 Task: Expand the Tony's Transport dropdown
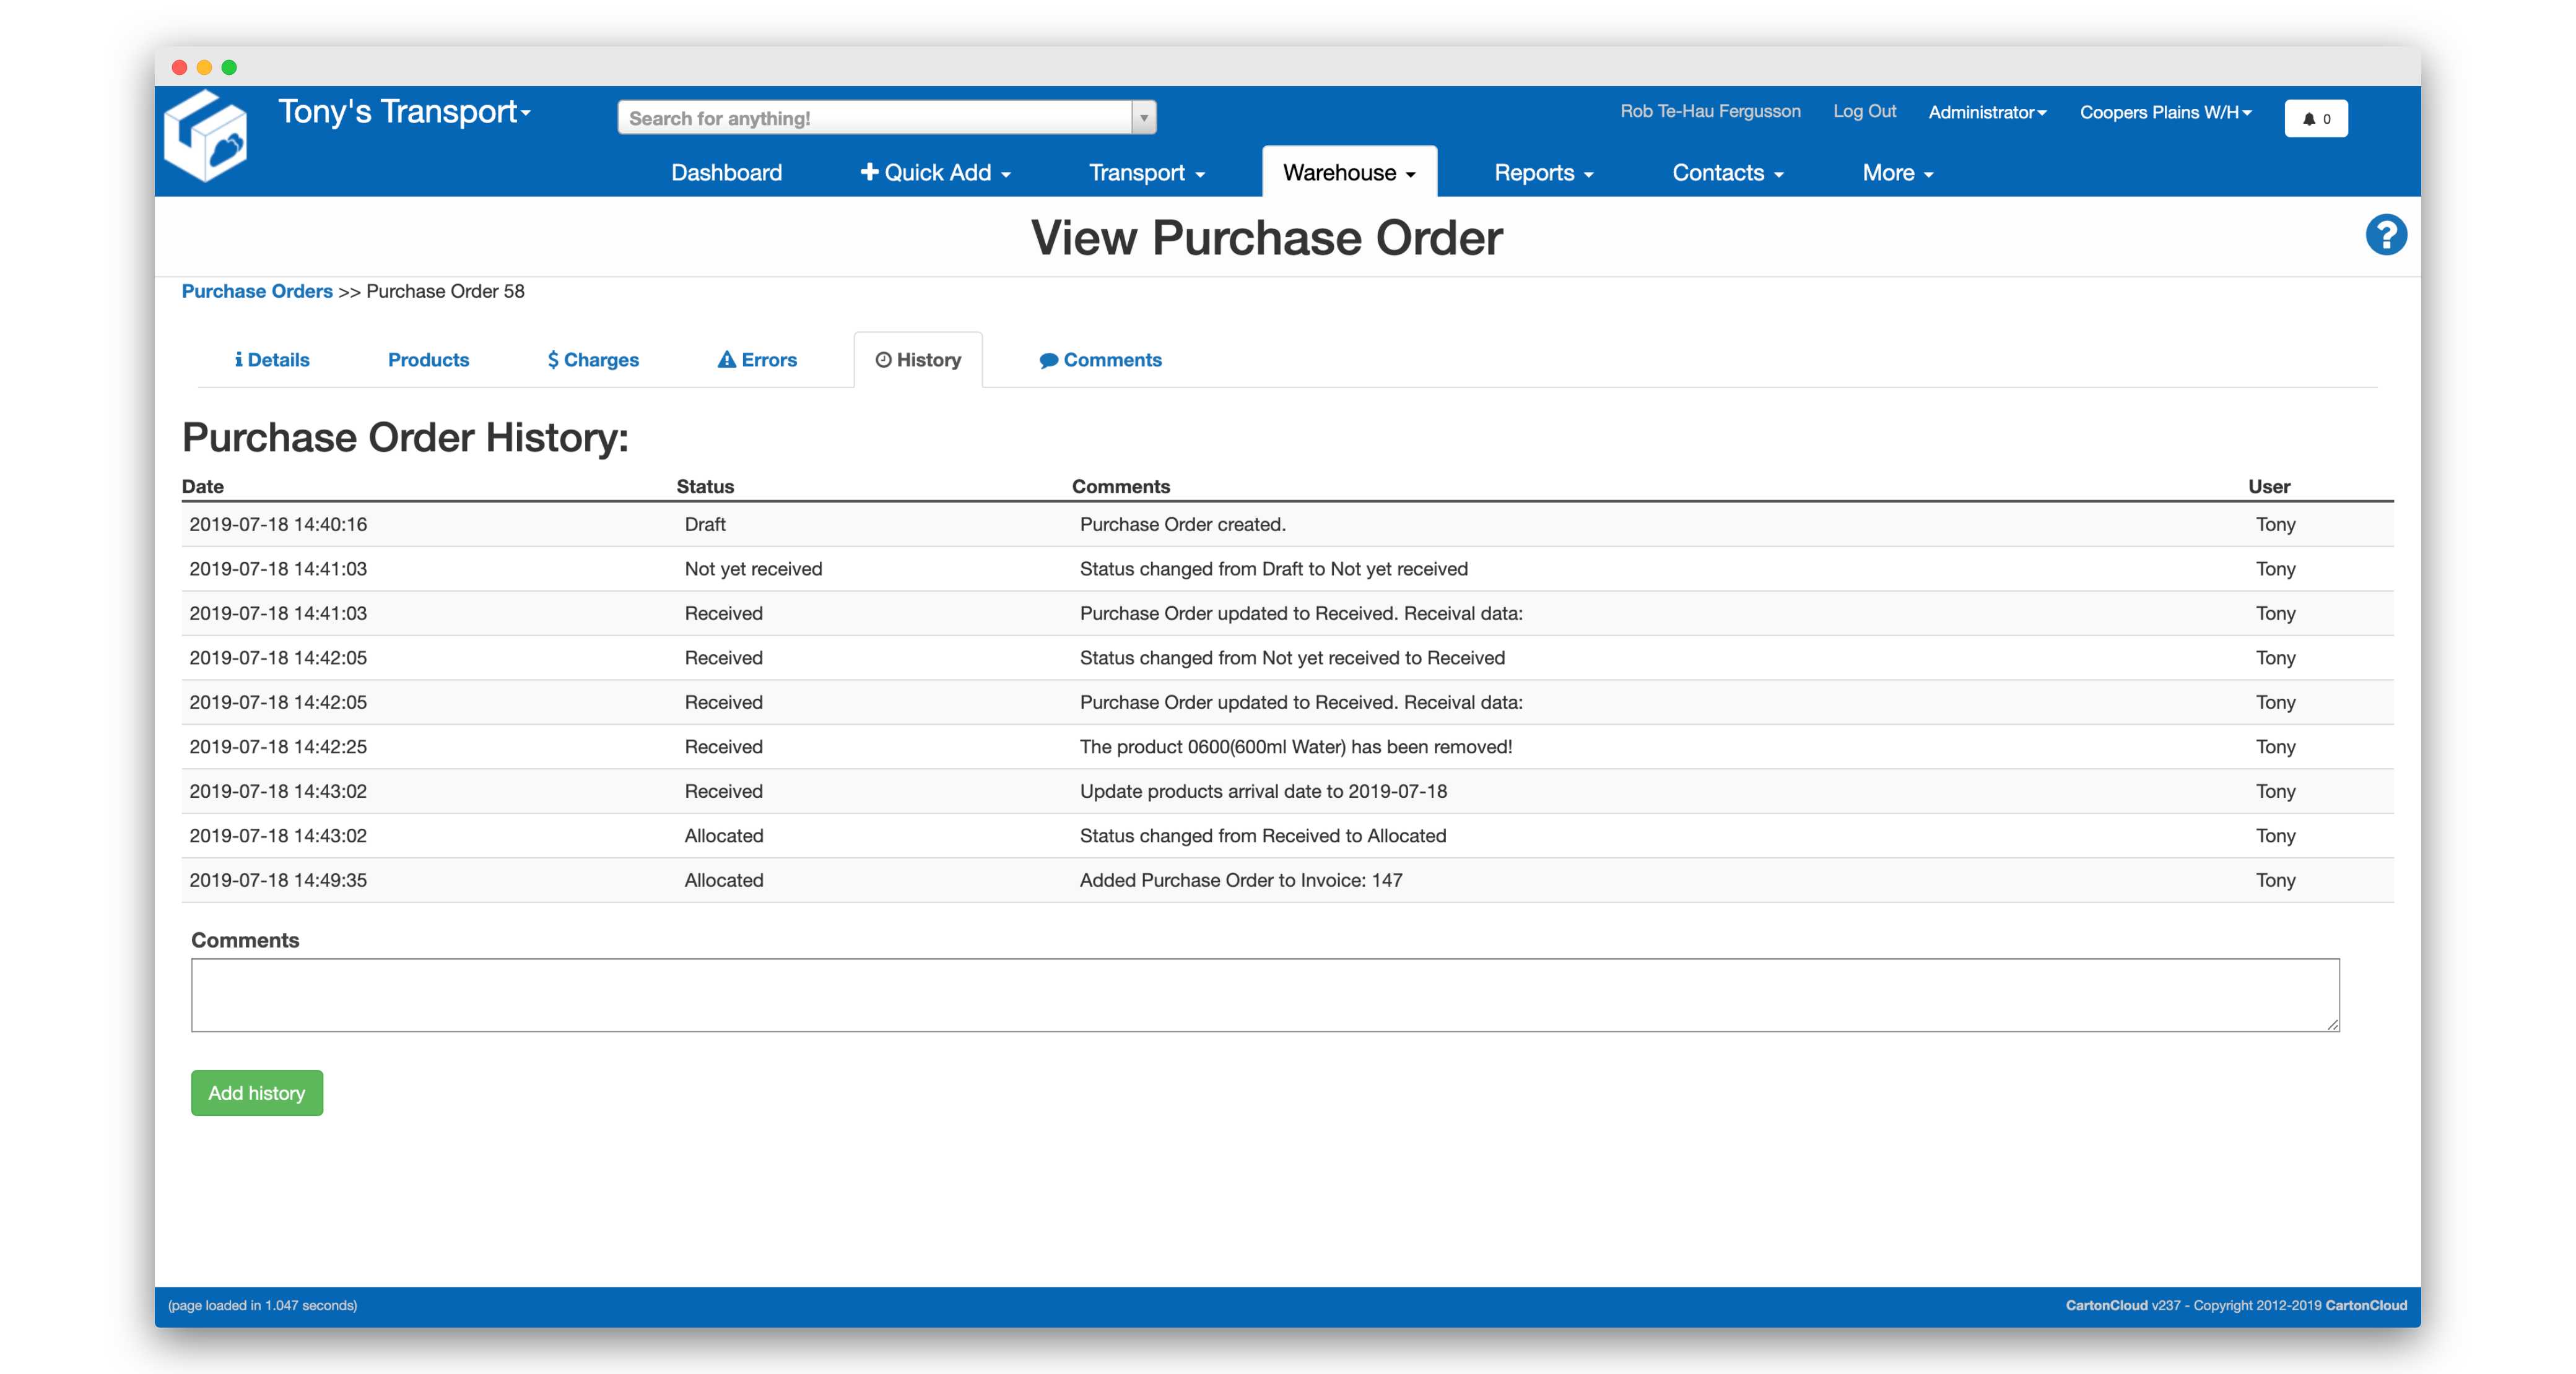point(404,112)
